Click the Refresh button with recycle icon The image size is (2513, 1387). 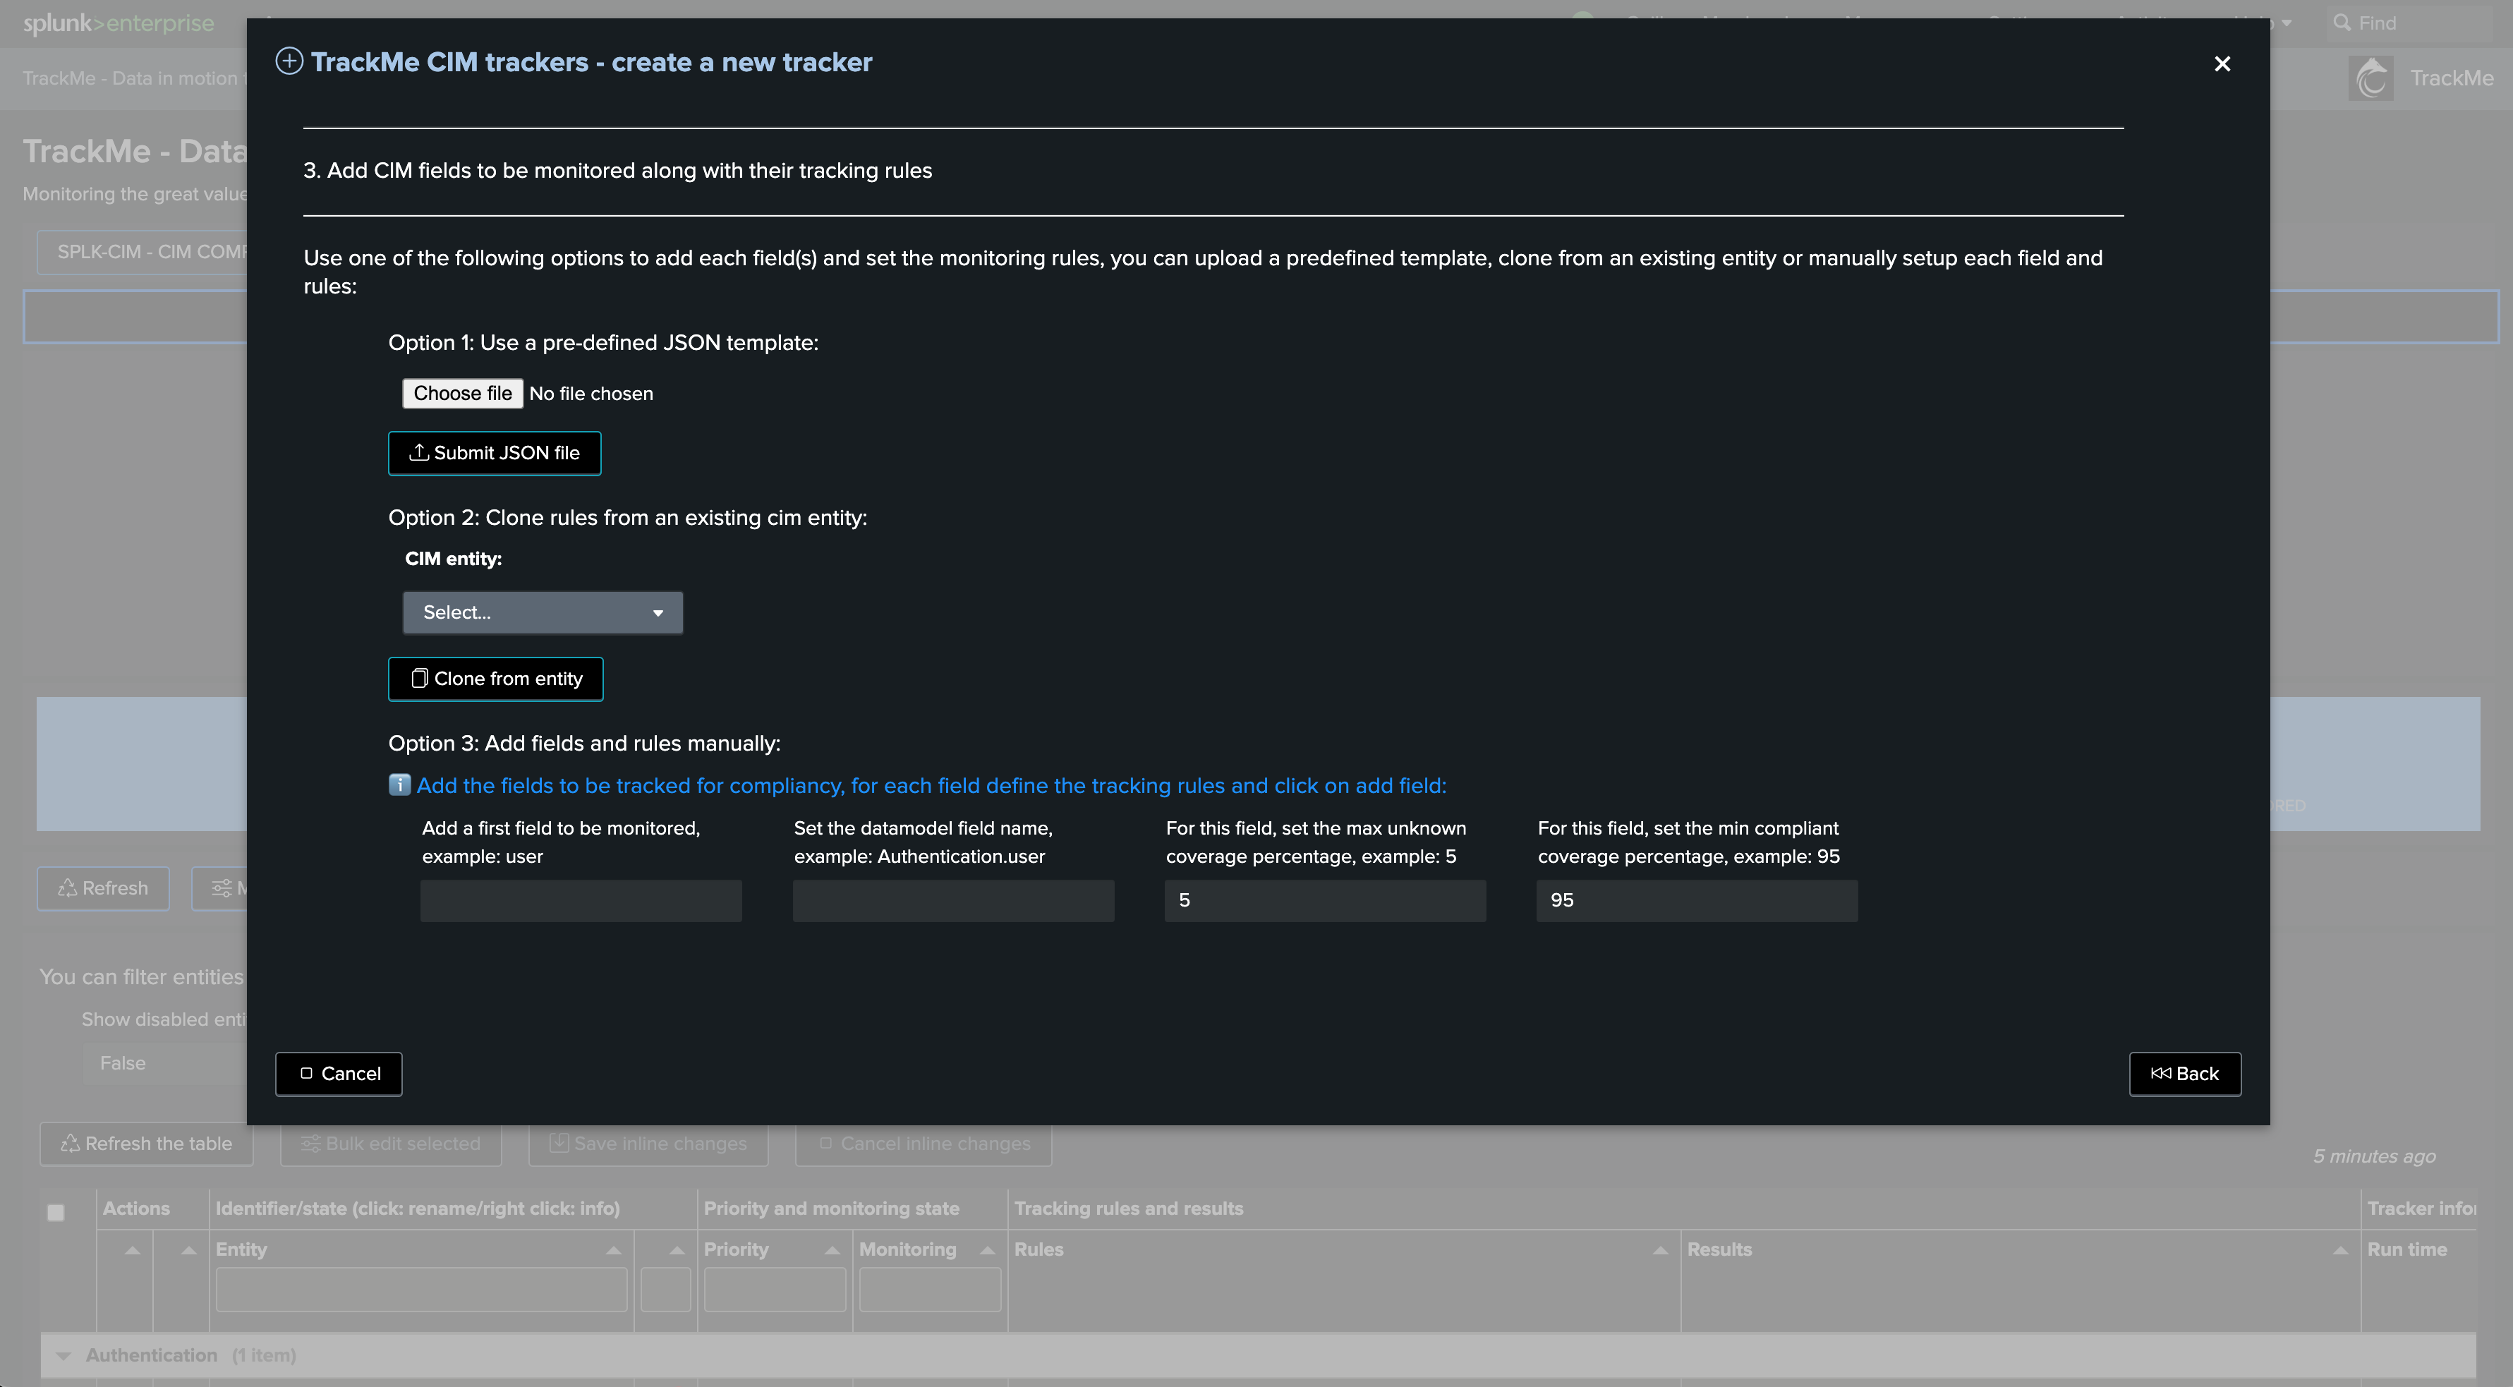click(x=104, y=888)
